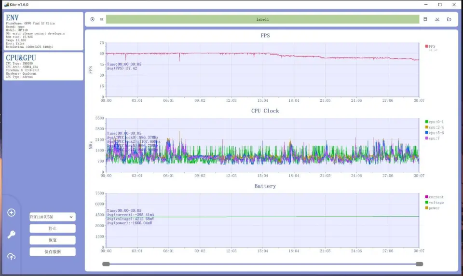Screen dimensions: 463x276
Task: Click the plus circle add icon
Action: click(11, 213)
